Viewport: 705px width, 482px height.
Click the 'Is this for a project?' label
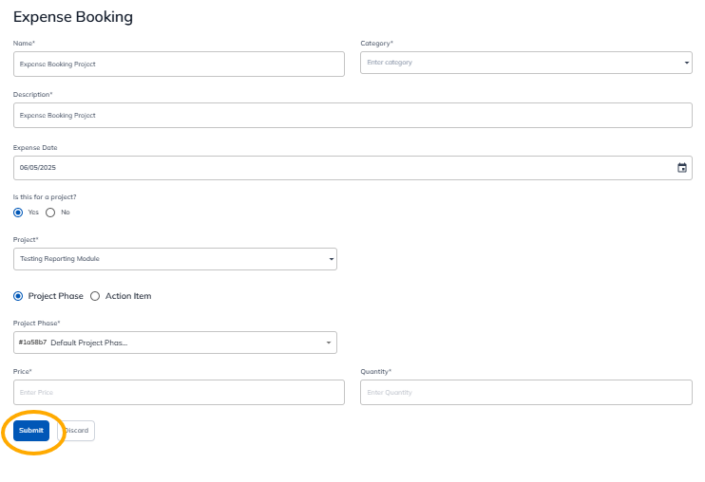pyautogui.click(x=45, y=196)
